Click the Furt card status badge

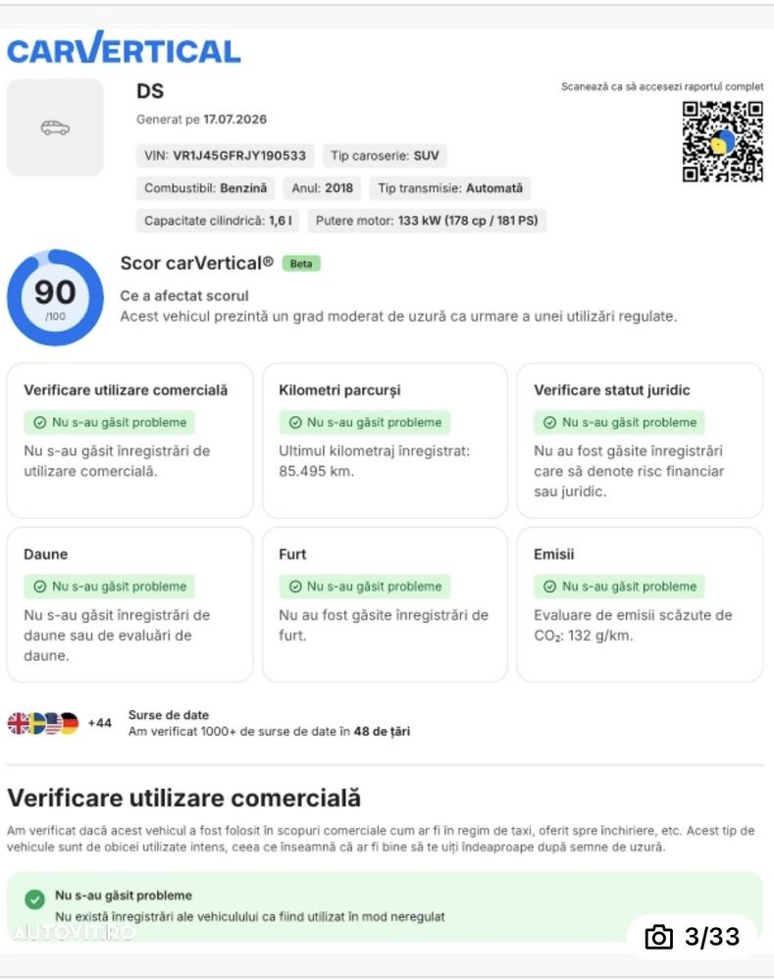pyautogui.click(x=365, y=587)
